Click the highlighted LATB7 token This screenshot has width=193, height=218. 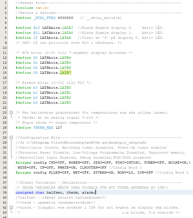[x=66, y=73]
